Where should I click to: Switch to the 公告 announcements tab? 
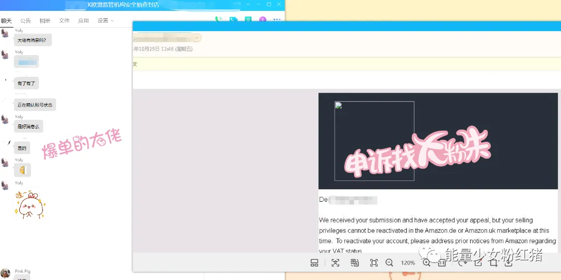click(x=25, y=21)
